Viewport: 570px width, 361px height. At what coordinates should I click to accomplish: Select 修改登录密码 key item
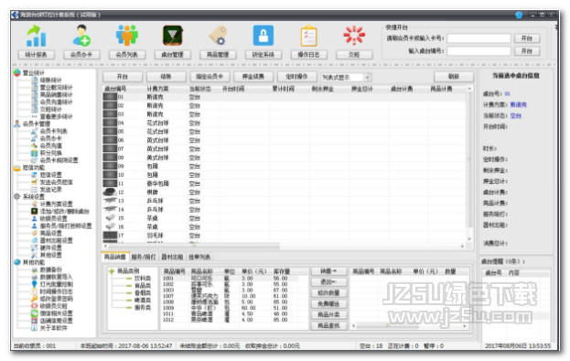click(x=57, y=299)
